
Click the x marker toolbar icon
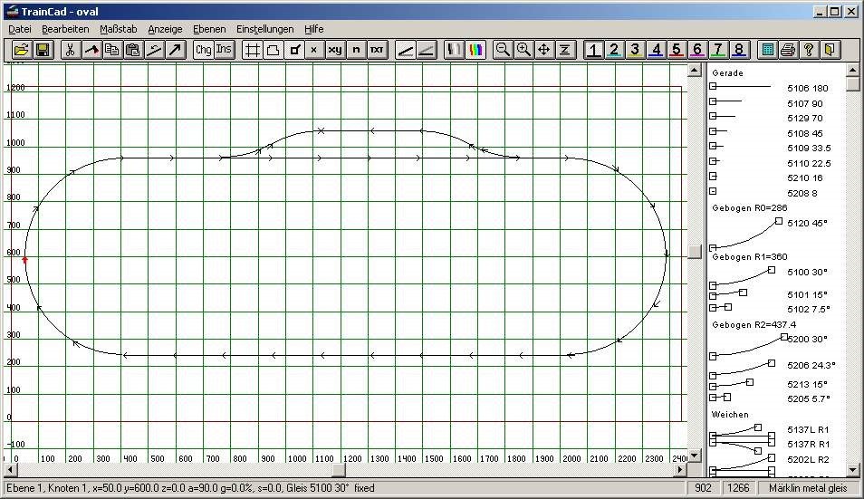coord(314,50)
